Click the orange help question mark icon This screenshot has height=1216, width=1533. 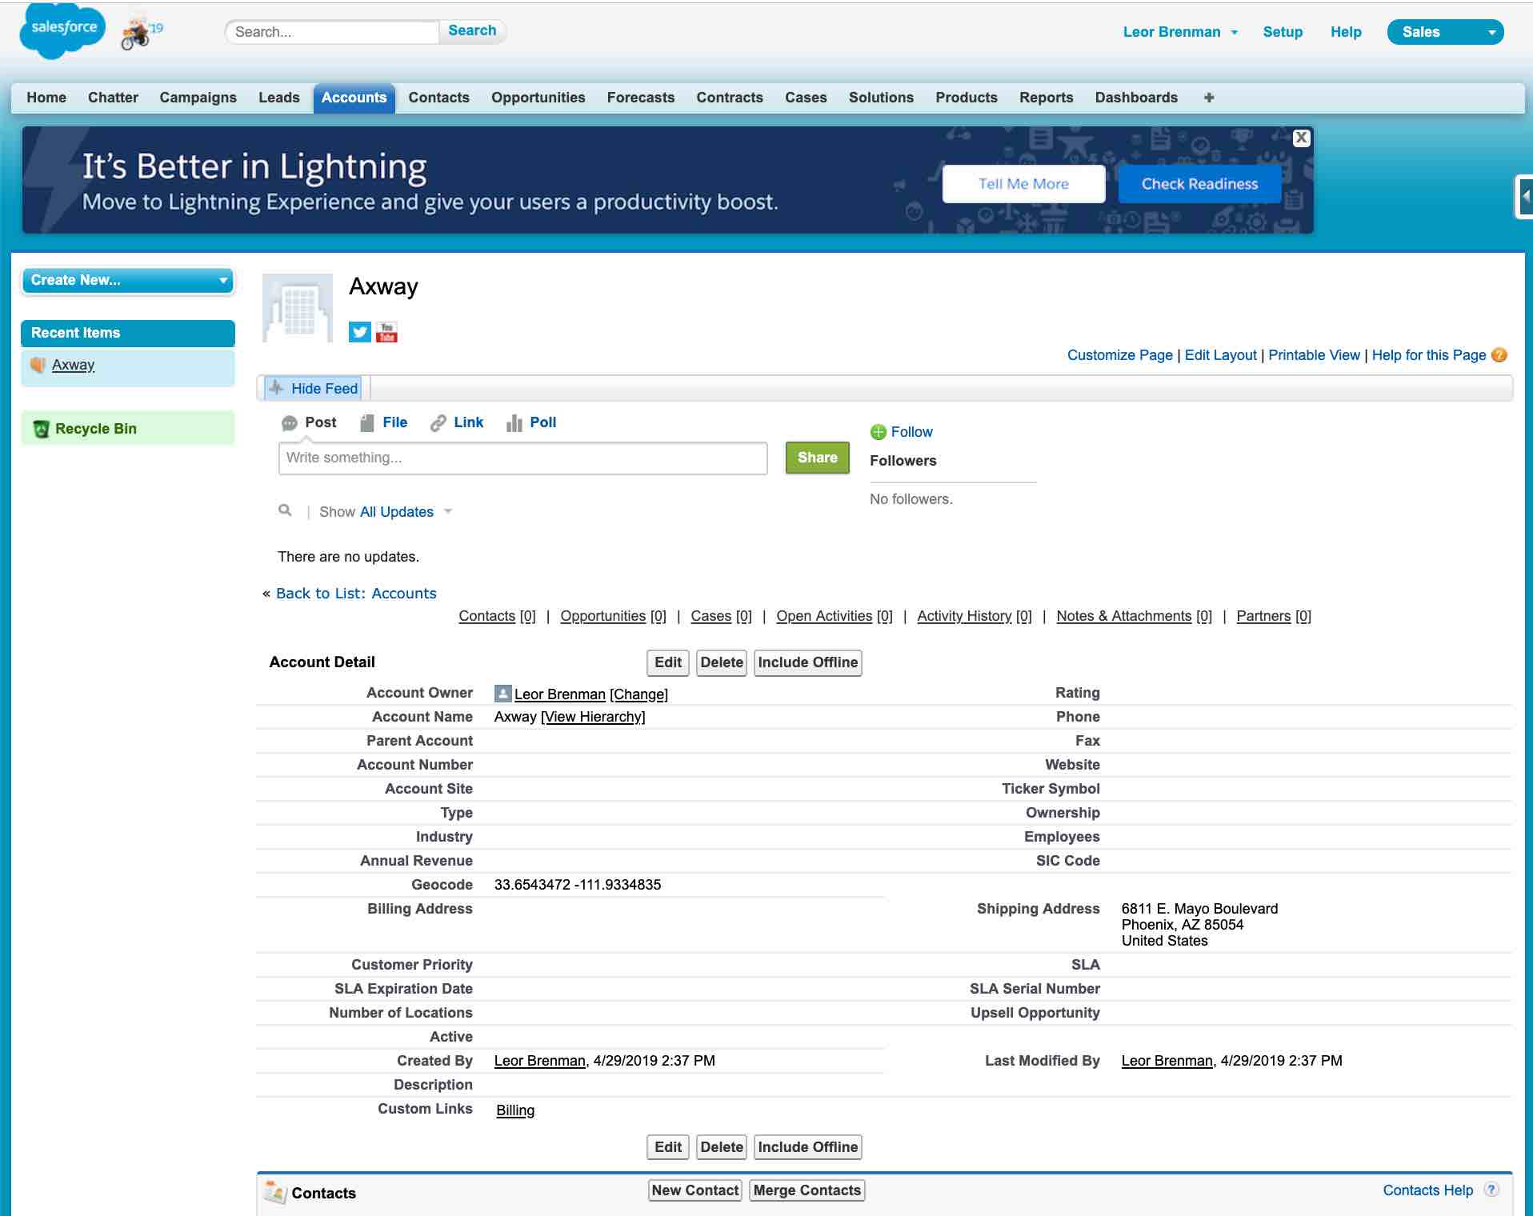1499,355
